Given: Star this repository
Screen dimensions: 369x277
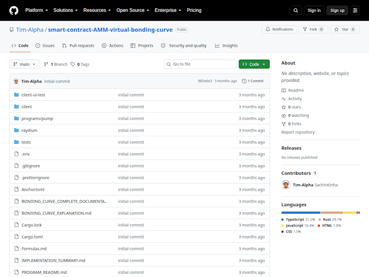Looking at the screenshot, I should coord(345,29).
